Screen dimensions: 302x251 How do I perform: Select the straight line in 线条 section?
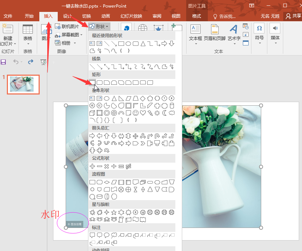point(92,67)
